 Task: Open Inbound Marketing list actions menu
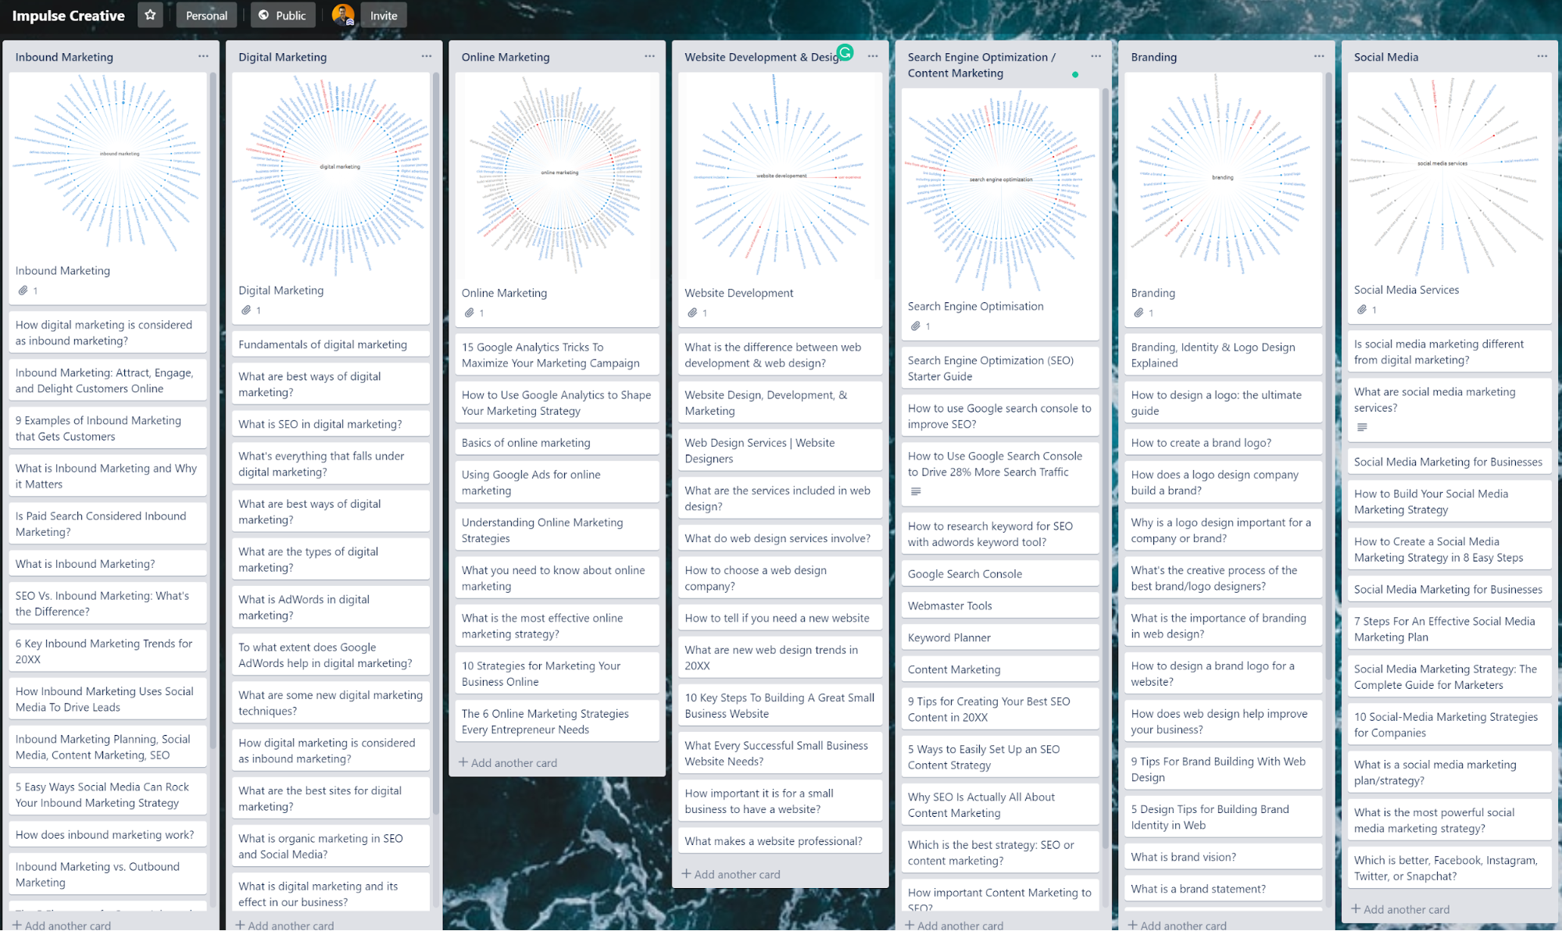point(203,56)
